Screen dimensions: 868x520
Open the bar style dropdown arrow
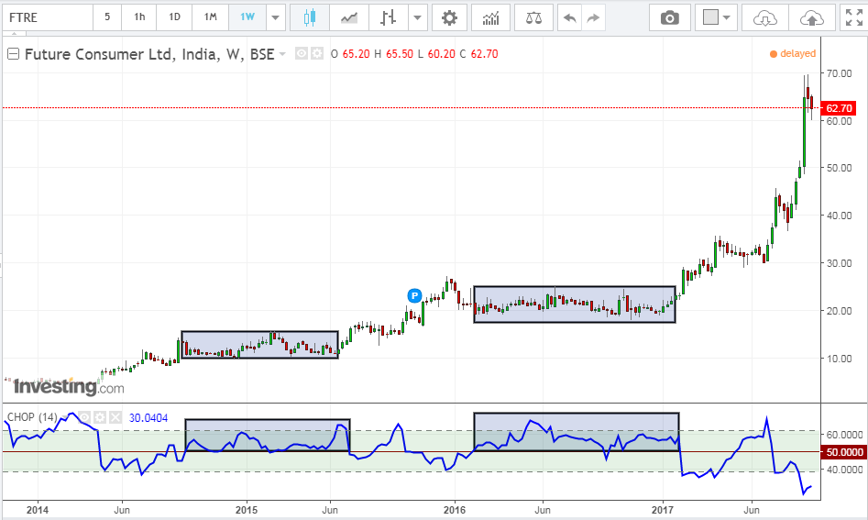click(x=417, y=17)
